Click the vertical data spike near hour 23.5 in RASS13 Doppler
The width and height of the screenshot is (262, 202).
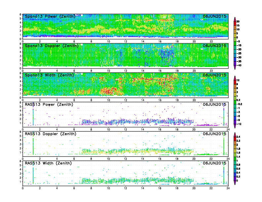pos(224,144)
